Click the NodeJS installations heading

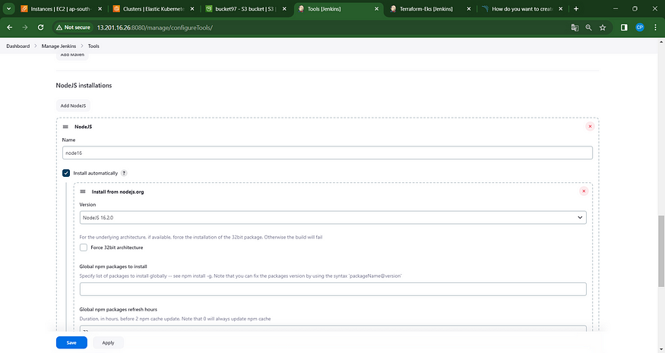coord(84,85)
